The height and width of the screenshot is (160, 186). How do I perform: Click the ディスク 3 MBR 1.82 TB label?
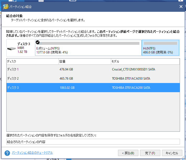24,48
